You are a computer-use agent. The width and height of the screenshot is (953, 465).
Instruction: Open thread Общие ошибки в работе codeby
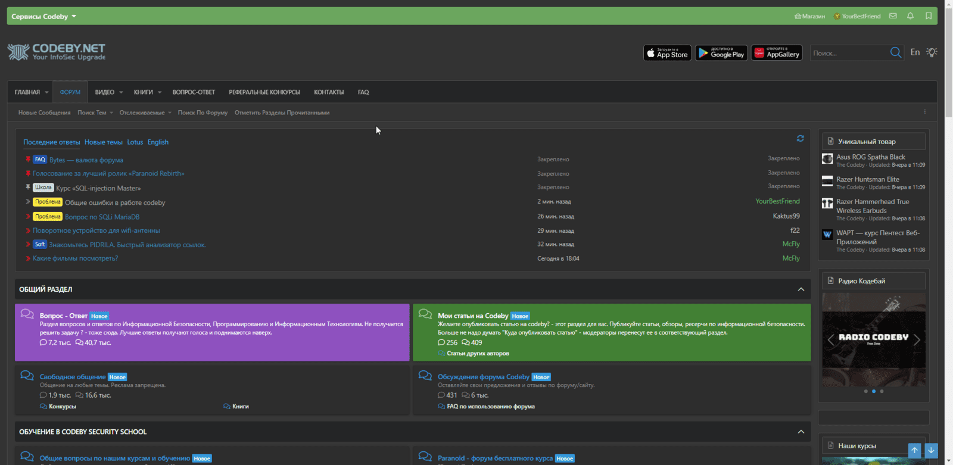click(x=115, y=203)
